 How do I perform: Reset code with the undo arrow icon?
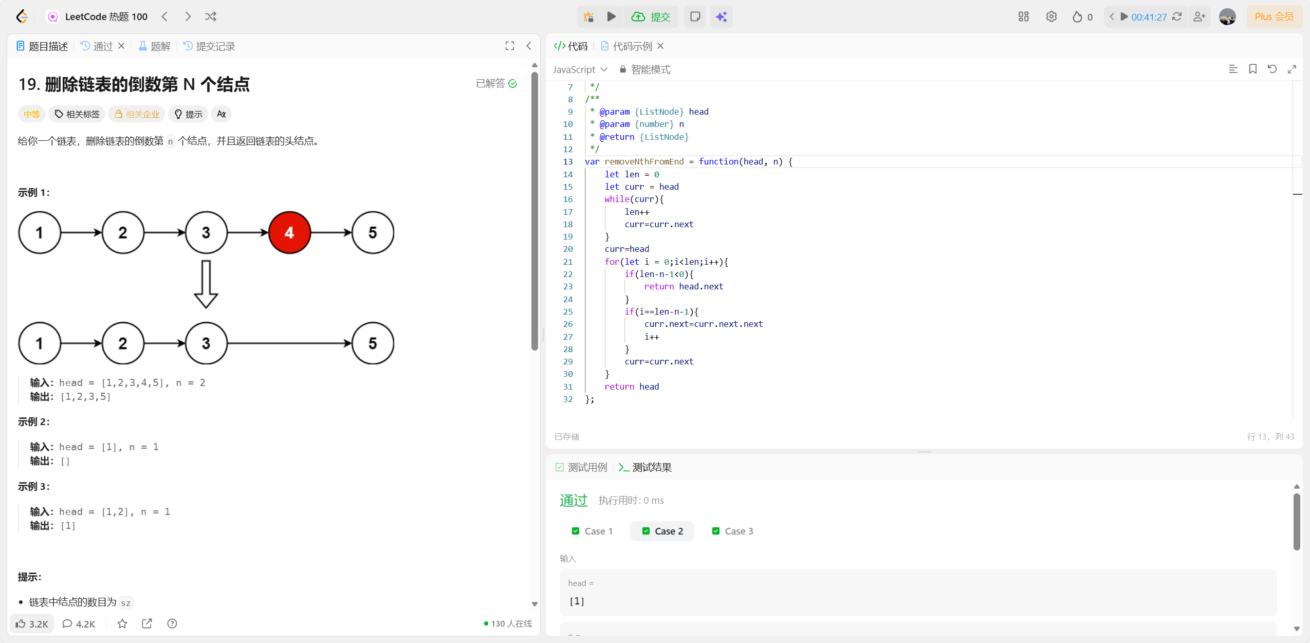1272,69
